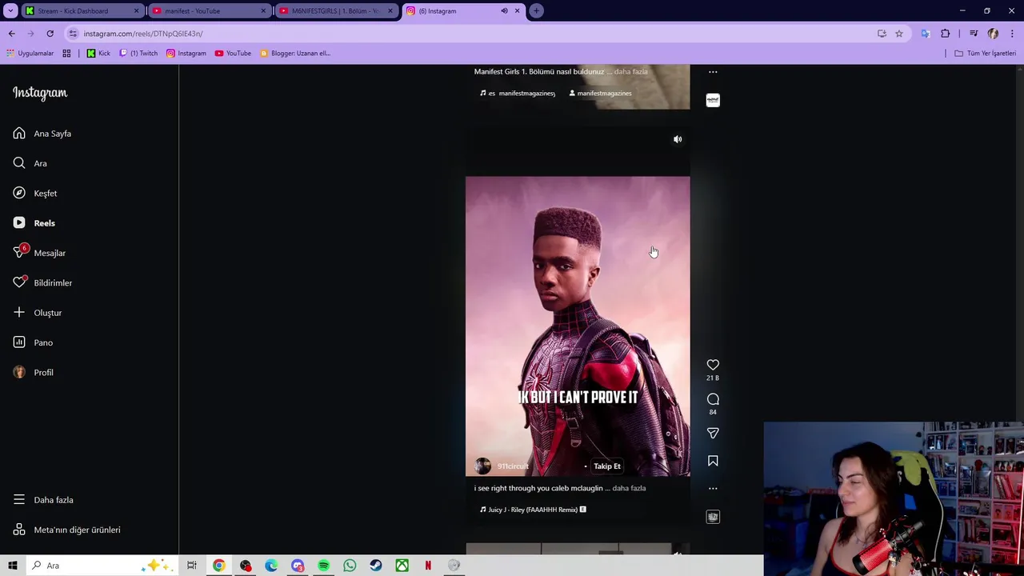1024x576 pixels.
Task: Open a new browser tab
Action: coord(536,11)
